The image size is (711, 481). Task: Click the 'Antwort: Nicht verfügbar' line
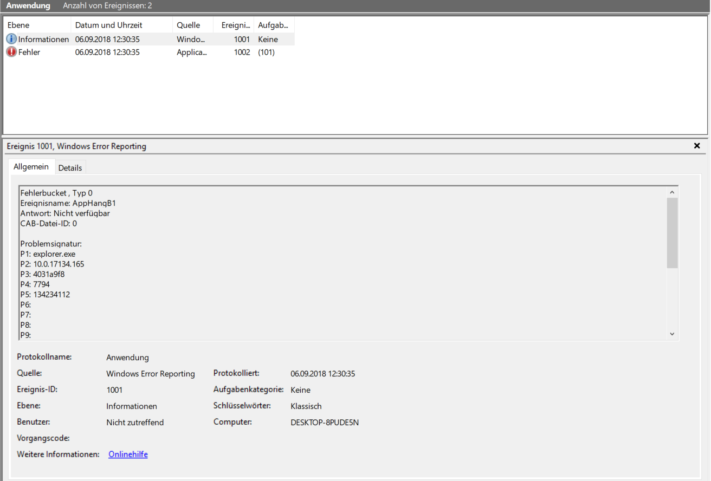point(65,213)
